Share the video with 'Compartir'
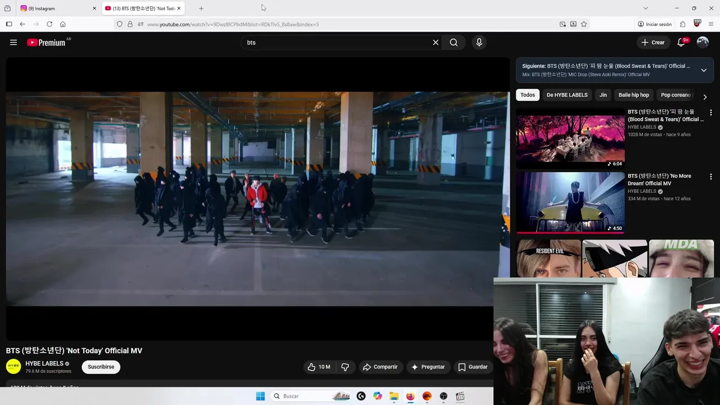This screenshot has height=405, width=720. [x=380, y=367]
